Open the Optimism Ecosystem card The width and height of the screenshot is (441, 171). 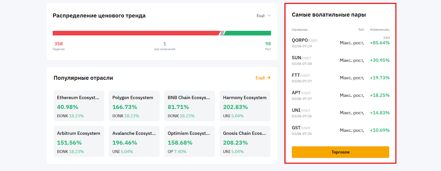(189, 141)
